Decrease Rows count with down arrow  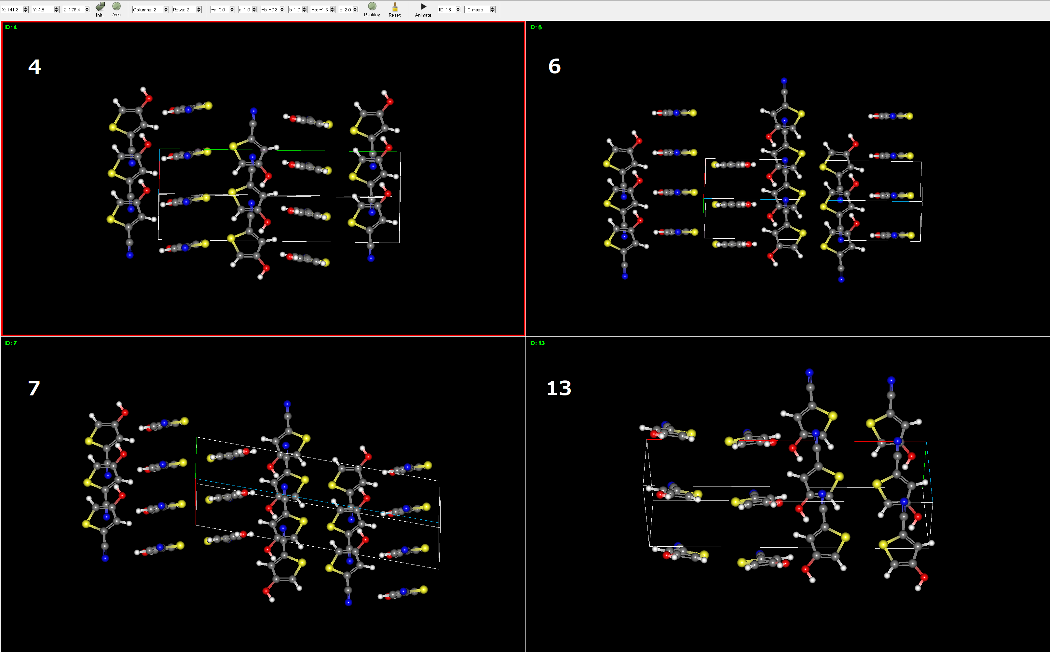pyautogui.click(x=199, y=11)
